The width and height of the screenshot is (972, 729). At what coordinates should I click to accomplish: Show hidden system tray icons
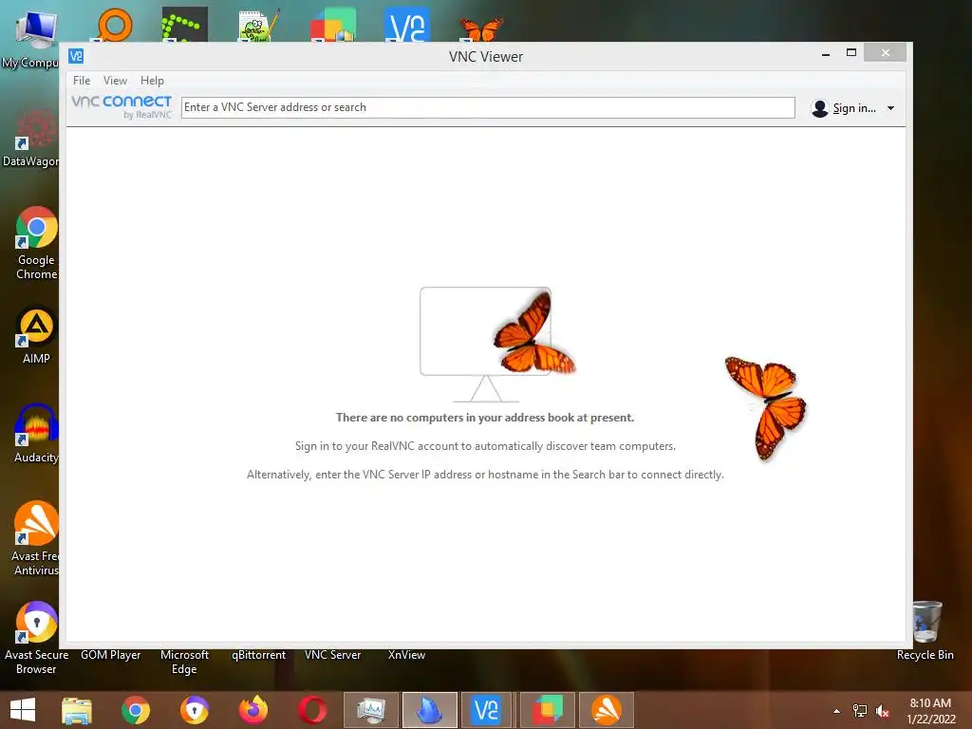point(836,711)
